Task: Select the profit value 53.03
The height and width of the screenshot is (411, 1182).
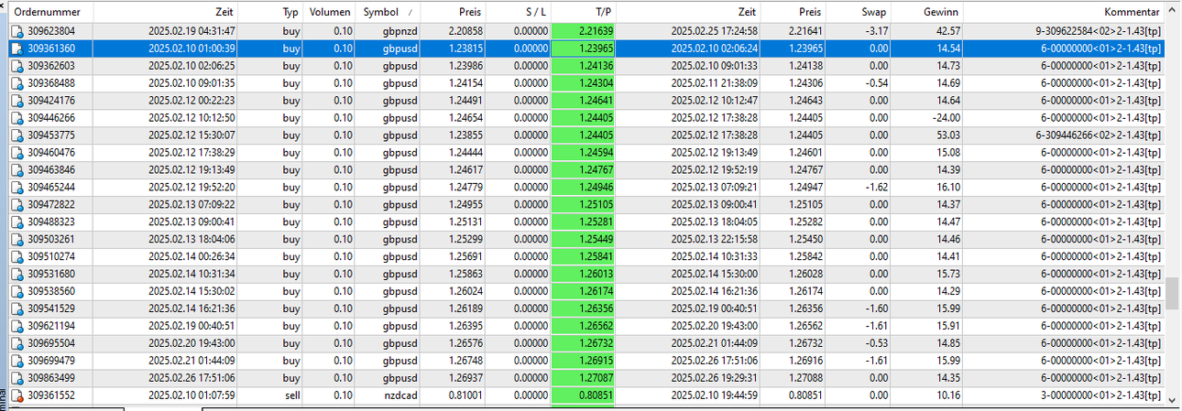Action: 947,135
